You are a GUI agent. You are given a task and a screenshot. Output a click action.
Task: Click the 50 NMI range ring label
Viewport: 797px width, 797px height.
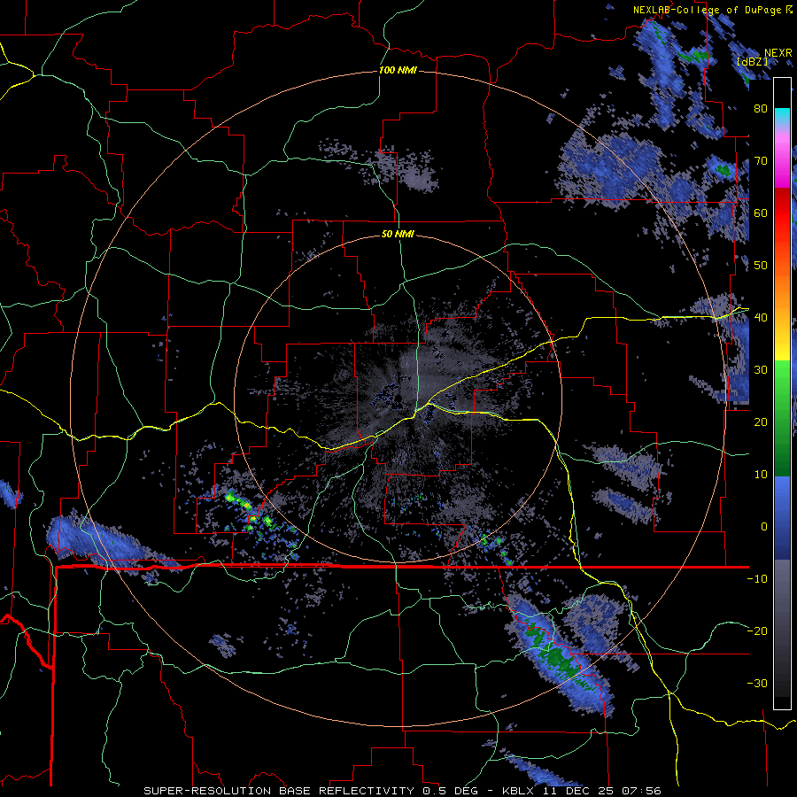pyautogui.click(x=398, y=235)
